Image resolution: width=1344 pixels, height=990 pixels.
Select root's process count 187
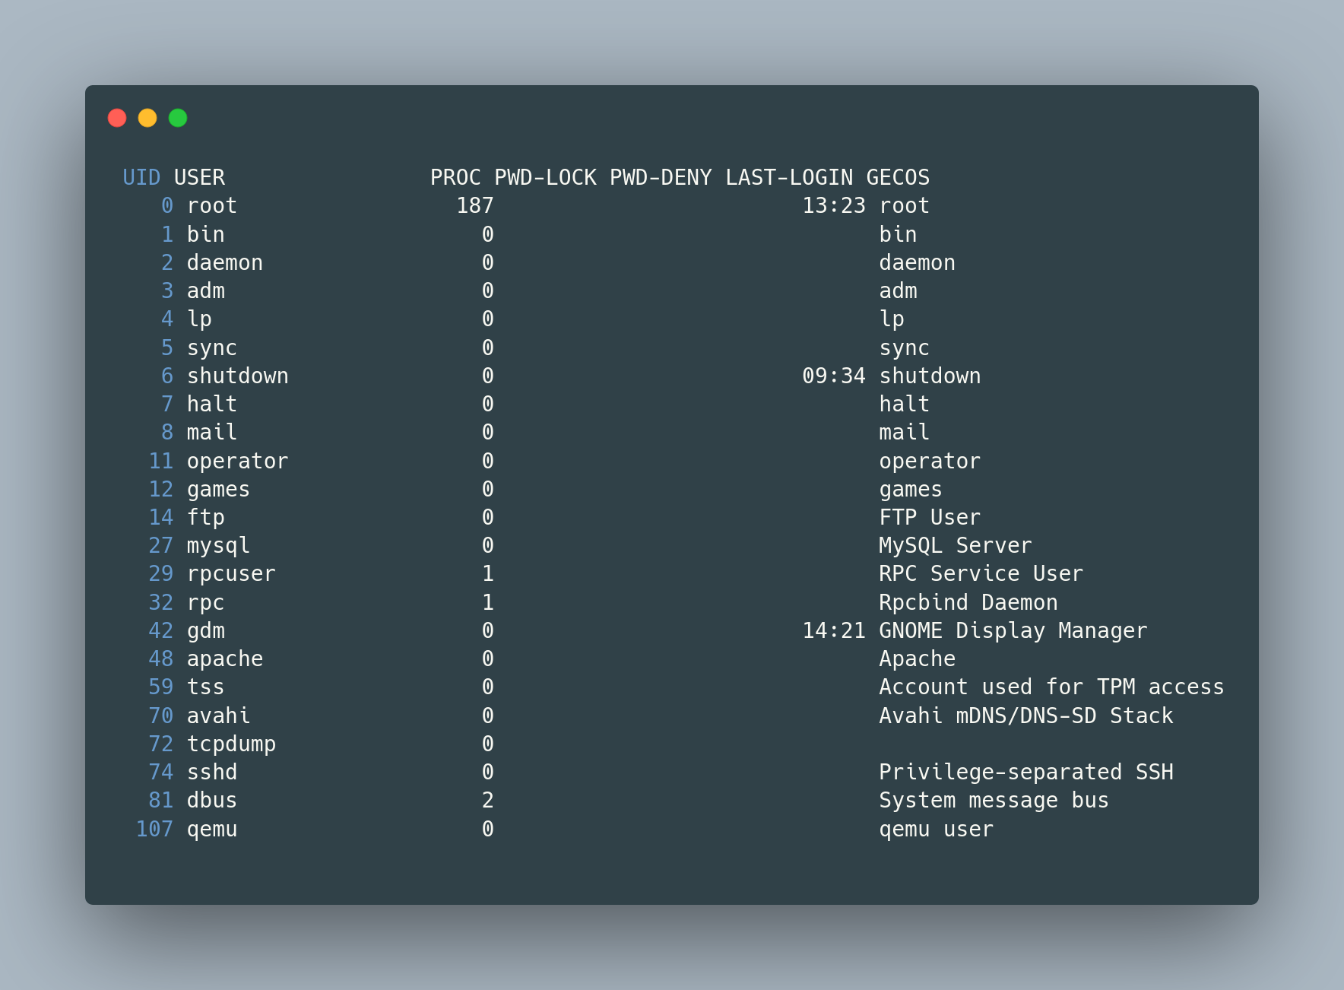tap(475, 206)
